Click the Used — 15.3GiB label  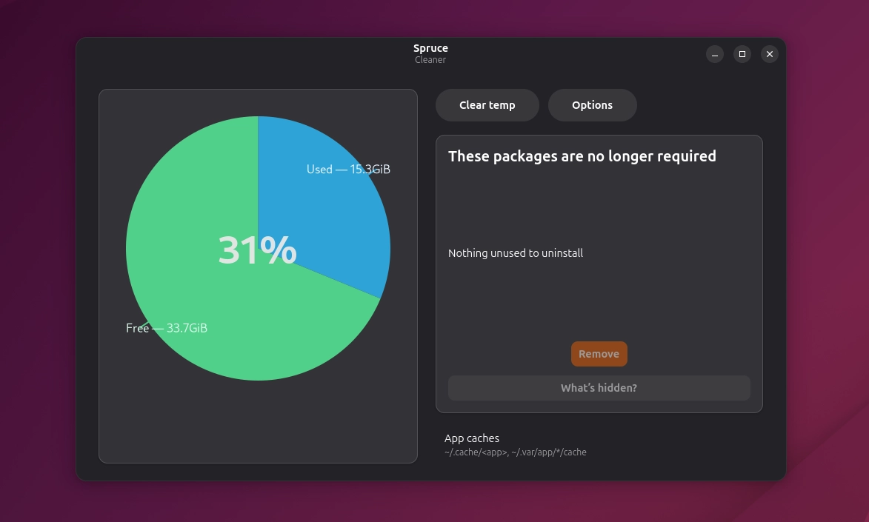[348, 170]
